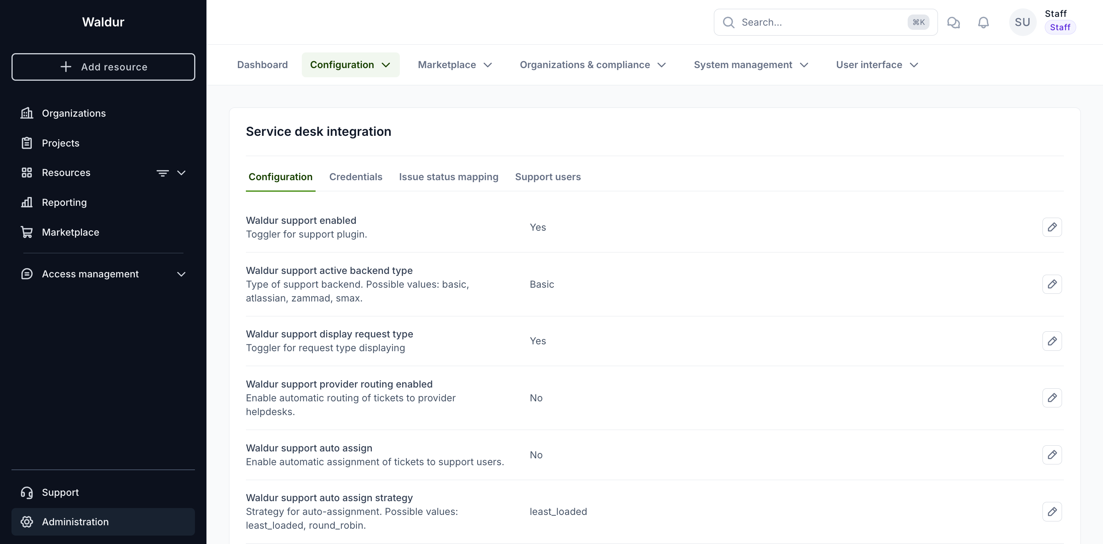Switch to the Credentials tab

pos(355,177)
